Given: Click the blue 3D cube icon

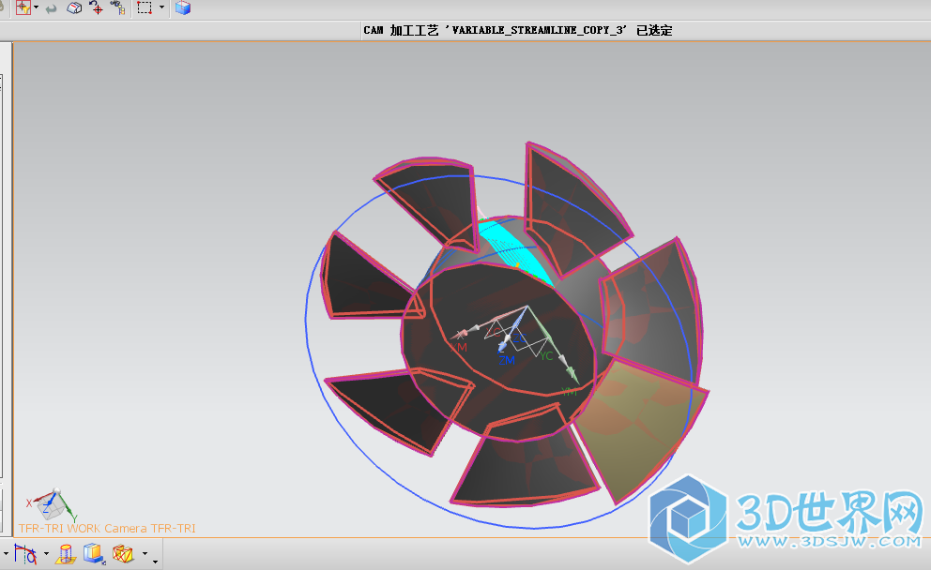Looking at the screenshot, I should (x=183, y=7).
